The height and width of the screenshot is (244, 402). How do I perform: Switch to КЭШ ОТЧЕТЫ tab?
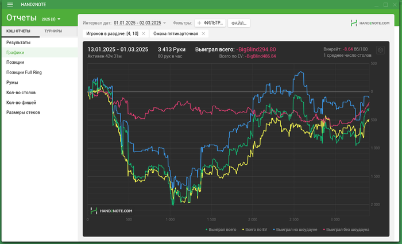(x=18, y=31)
